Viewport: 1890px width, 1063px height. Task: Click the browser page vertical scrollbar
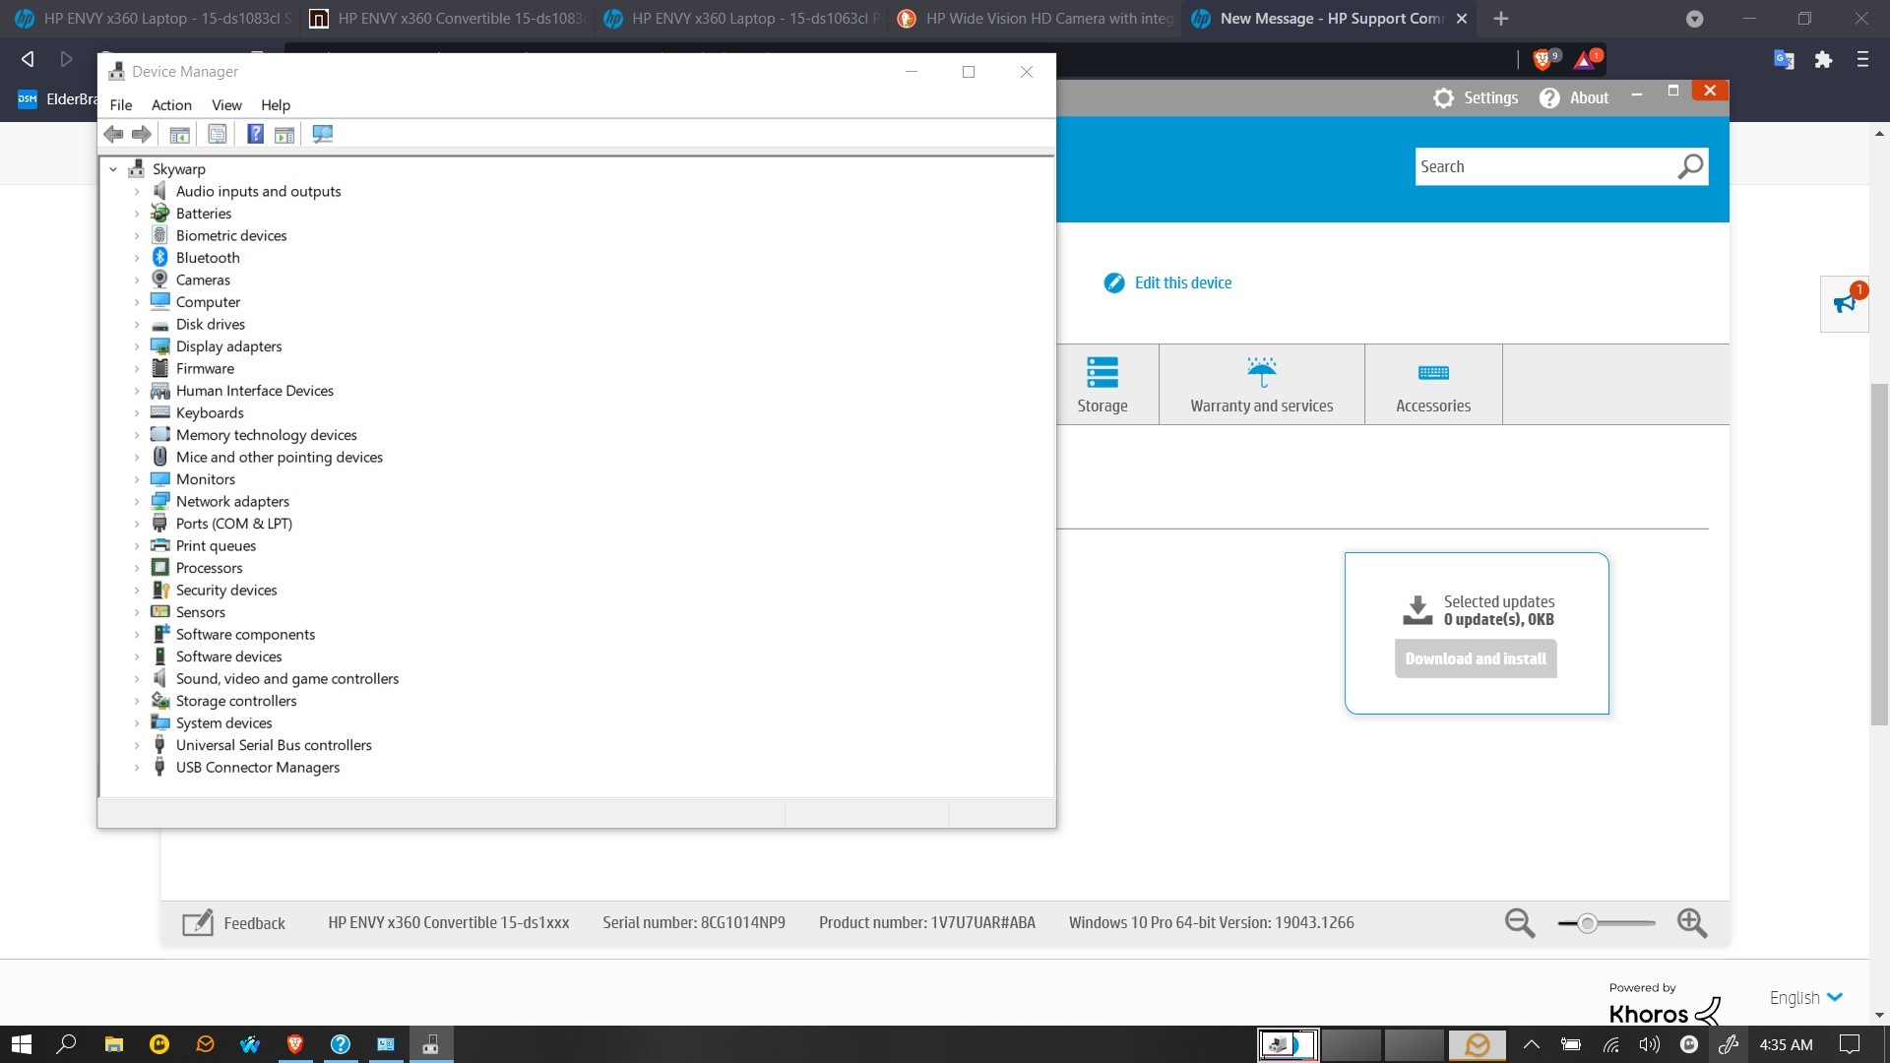(x=1879, y=553)
